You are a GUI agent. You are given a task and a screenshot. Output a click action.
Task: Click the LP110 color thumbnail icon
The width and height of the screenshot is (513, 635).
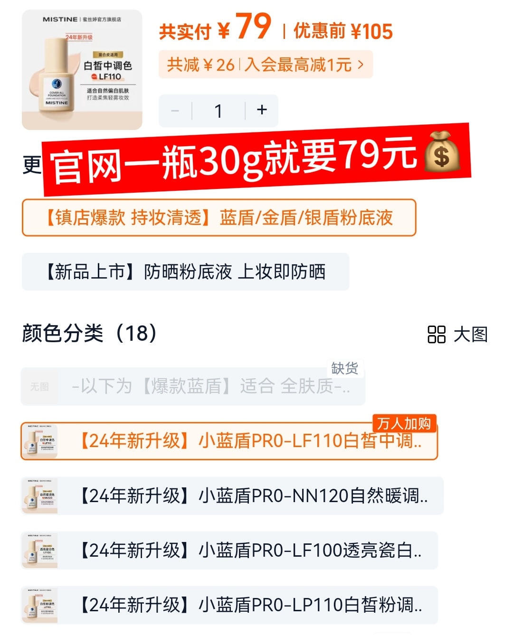coord(40,605)
